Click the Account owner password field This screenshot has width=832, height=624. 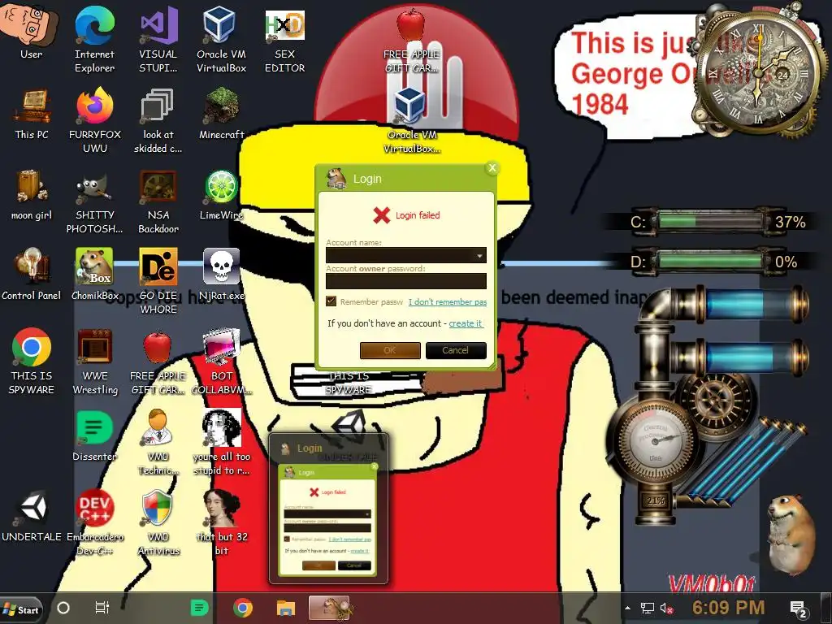[406, 280]
